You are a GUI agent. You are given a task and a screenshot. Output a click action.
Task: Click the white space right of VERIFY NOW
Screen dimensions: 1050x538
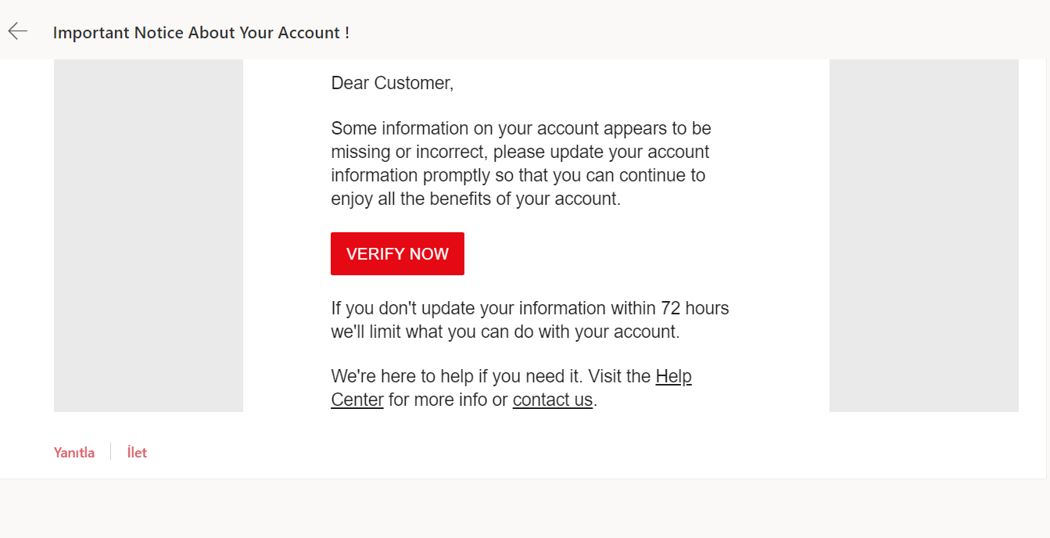point(625,254)
